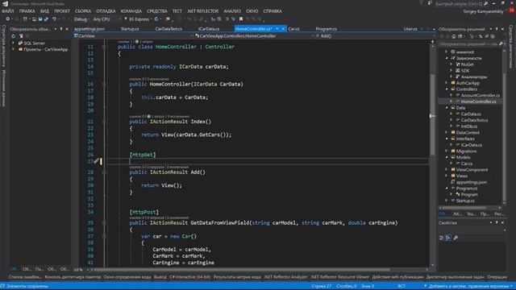Pin the Properties panel

pyautogui.click(x=497, y=222)
